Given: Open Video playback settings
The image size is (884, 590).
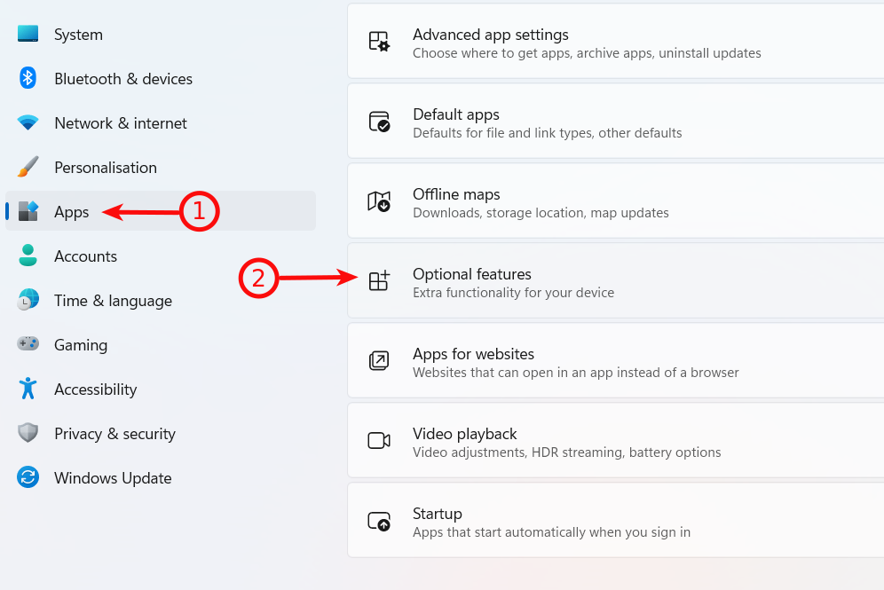Looking at the screenshot, I should [x=616, y=441].
